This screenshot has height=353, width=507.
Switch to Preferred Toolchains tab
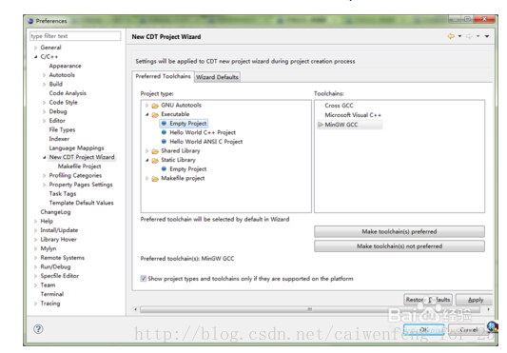point(163,76)
